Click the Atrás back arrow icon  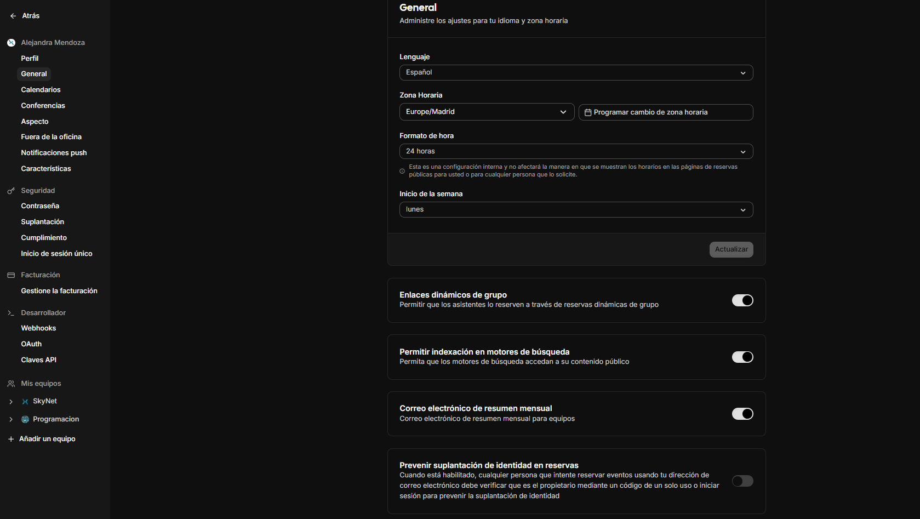[12, 15]
